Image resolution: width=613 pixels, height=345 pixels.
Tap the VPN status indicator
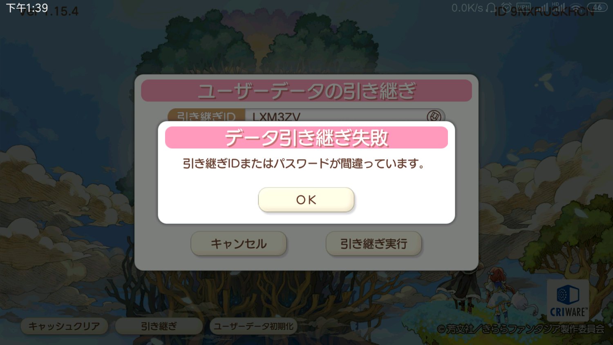524,7
